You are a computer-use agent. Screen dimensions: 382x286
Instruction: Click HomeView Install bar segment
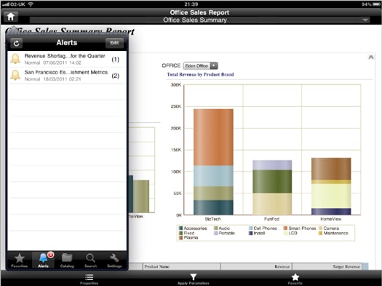[331, 212]
